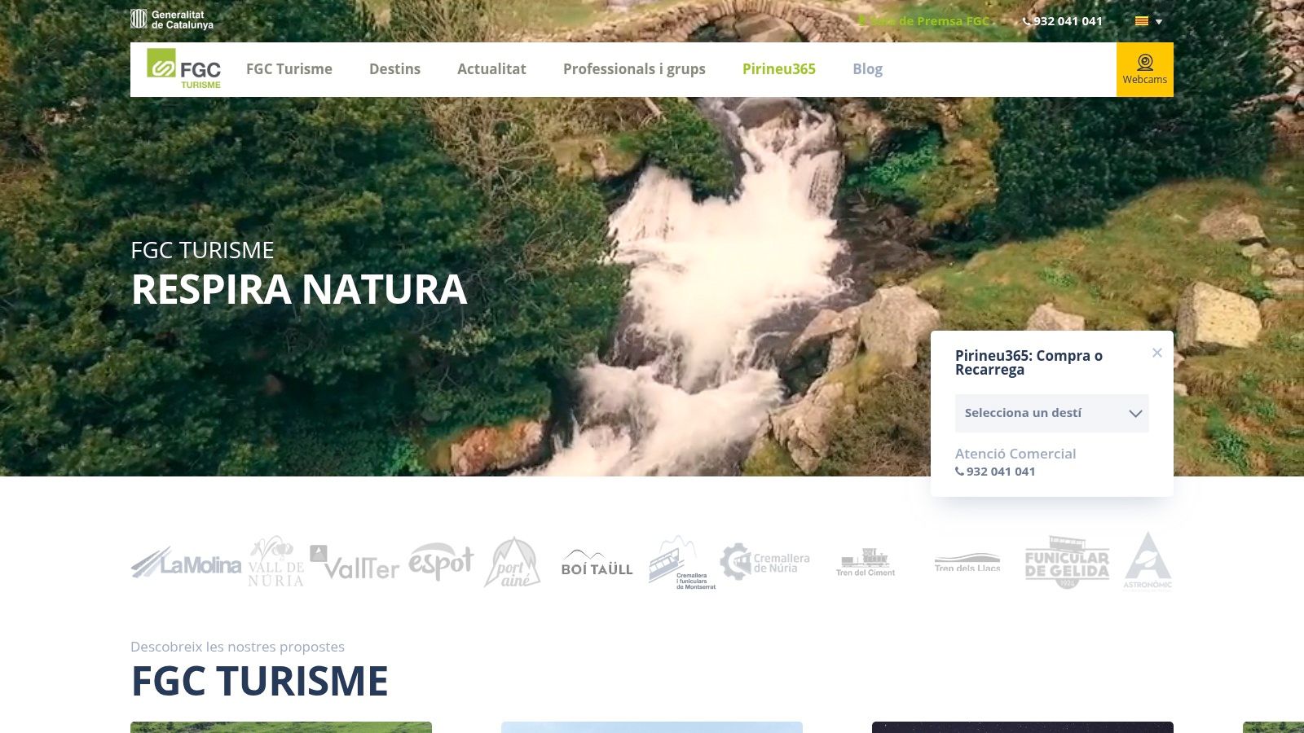Open the Vall de Núria logo

(x=275, y=562)
